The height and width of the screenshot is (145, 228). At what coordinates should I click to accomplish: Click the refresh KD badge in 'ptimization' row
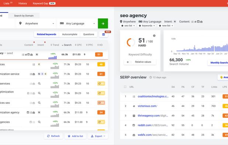point(101,93)
